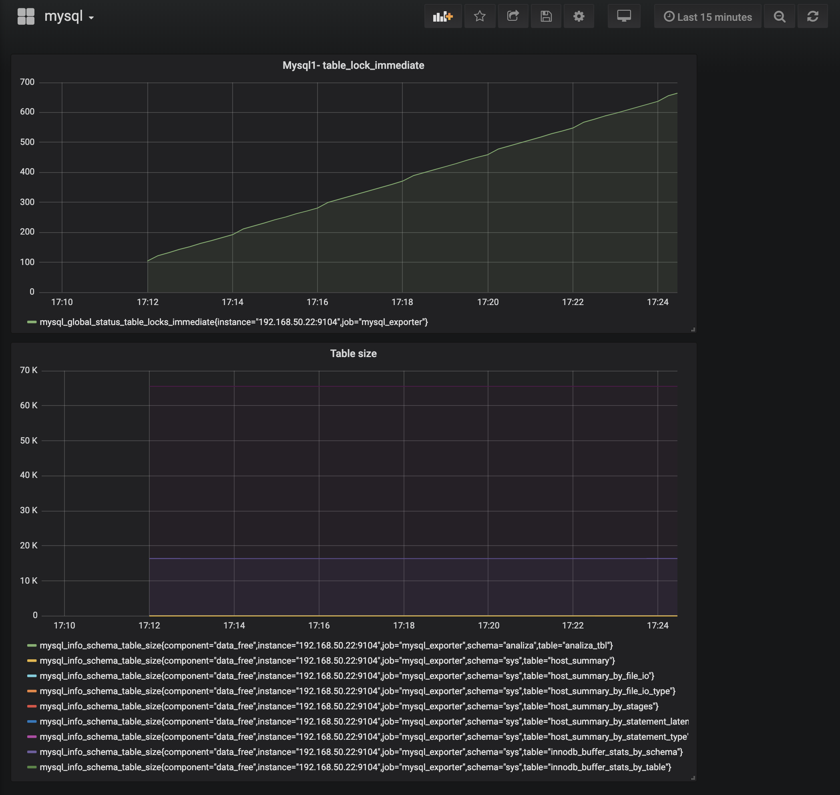Click the purple swatch for innodb_buffer_stats_by_schema

[32, 752]
